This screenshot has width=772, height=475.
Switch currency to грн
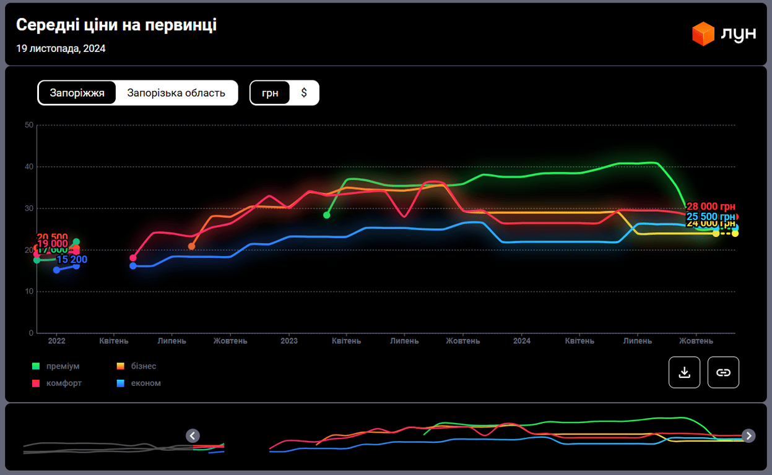(270, 93)
